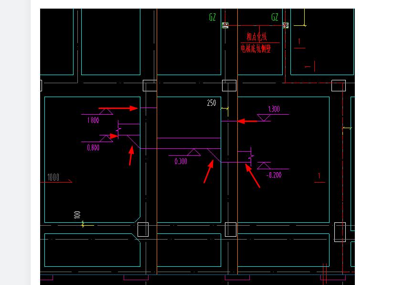Click the 0.300 elevation text
The image size is (405, 285).
(x=181, y=161)
